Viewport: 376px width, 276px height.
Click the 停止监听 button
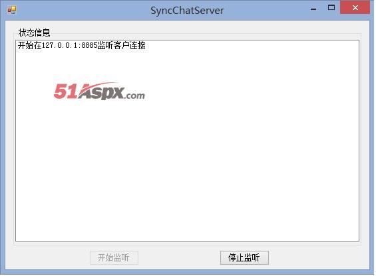coord(244,257)
